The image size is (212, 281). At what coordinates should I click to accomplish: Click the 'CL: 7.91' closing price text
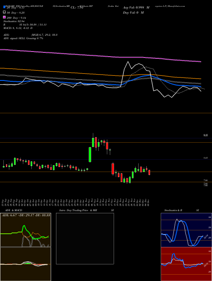click(x=77, y=8)
